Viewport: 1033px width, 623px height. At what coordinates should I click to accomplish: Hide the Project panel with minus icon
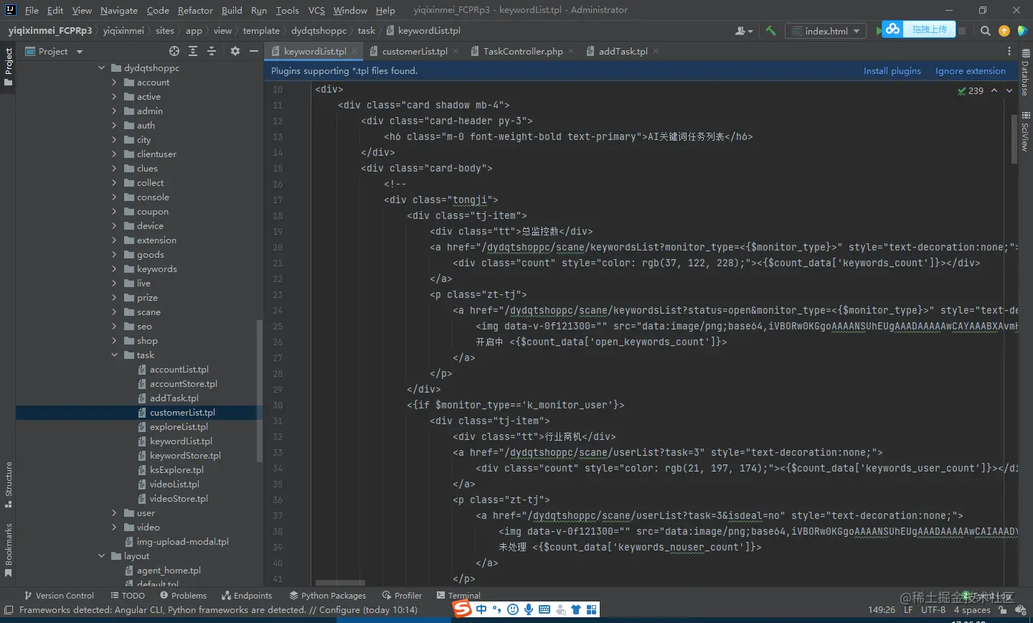[x=253, y=51]
